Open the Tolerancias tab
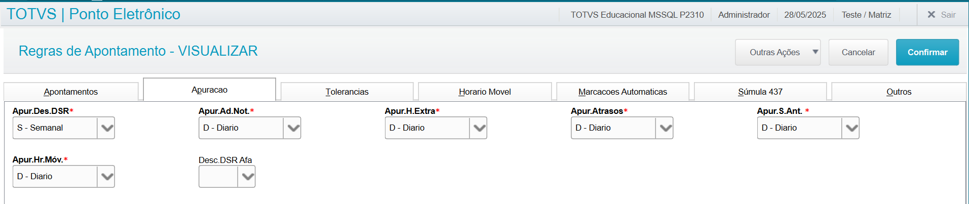969x204 pixels. coord(347,92)
